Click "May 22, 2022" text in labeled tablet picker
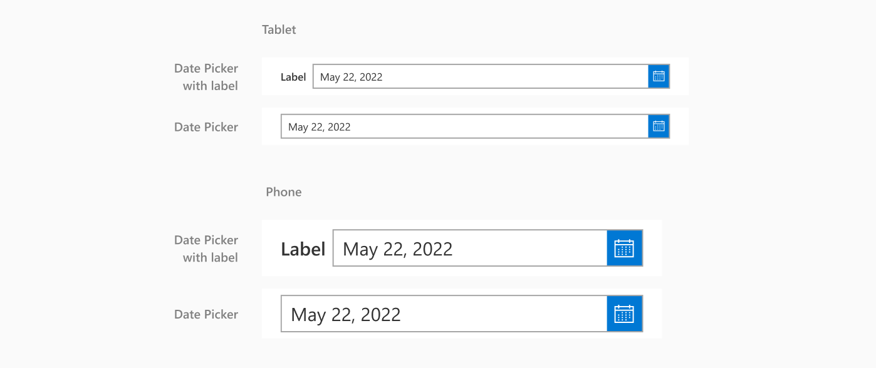The height and width of the screenshot is (368, 876). [351, 77]
